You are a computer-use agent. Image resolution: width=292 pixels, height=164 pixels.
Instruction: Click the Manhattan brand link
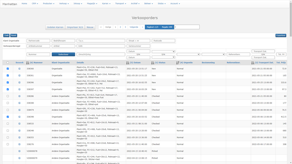10,4
